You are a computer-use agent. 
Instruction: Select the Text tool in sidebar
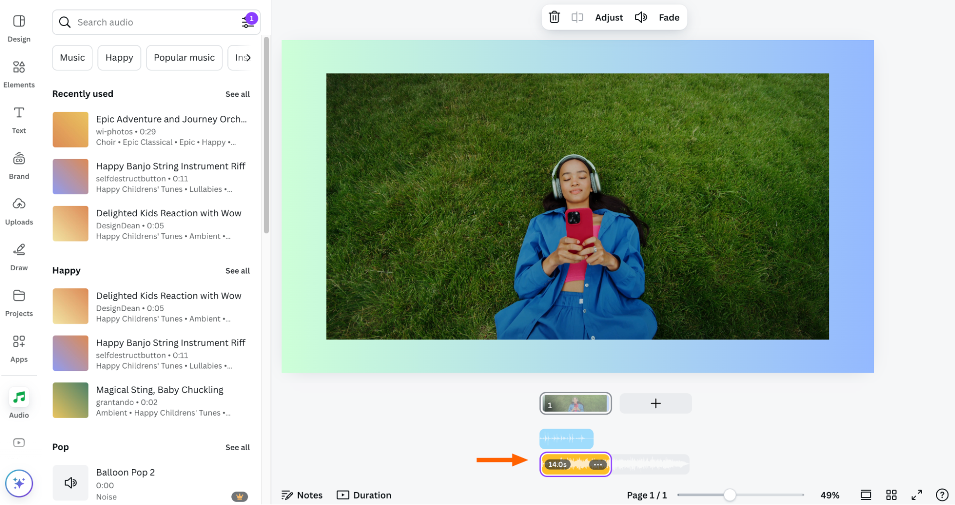19,120
